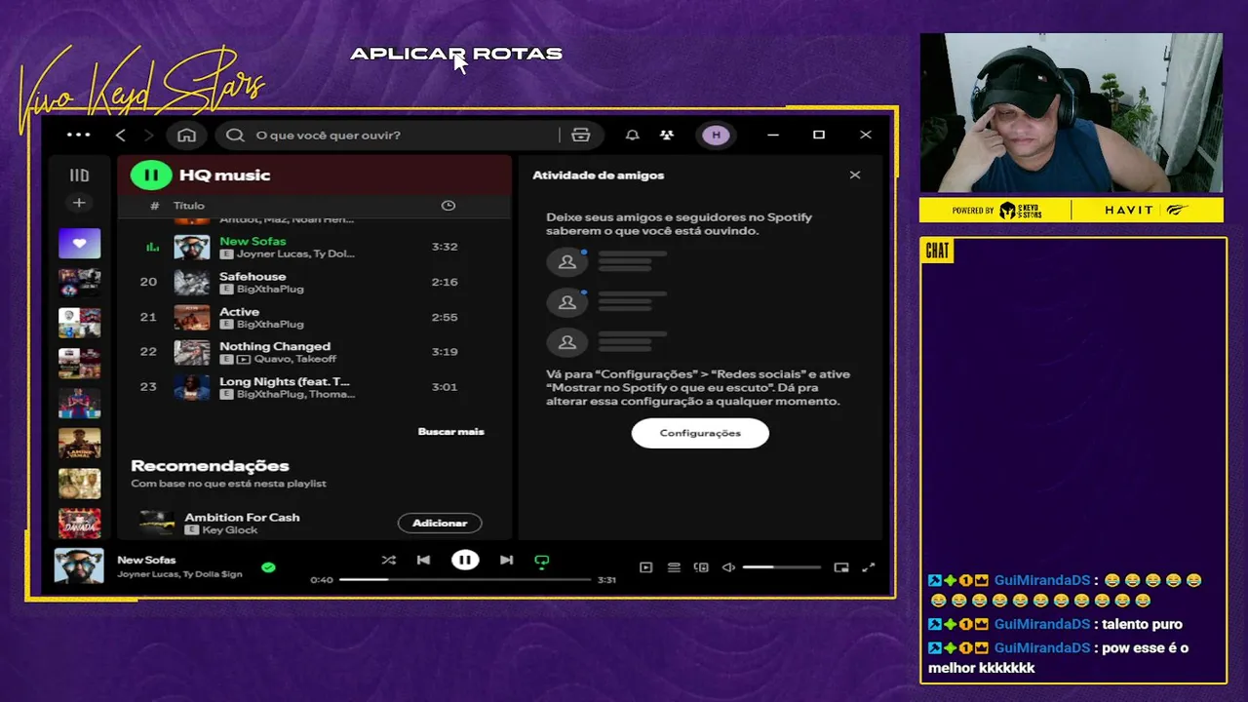Toggle the repeat button
This screenshot has width=1248, height=702.
click(542, 561)
